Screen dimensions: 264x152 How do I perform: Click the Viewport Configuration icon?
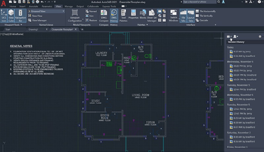point(75,13)
